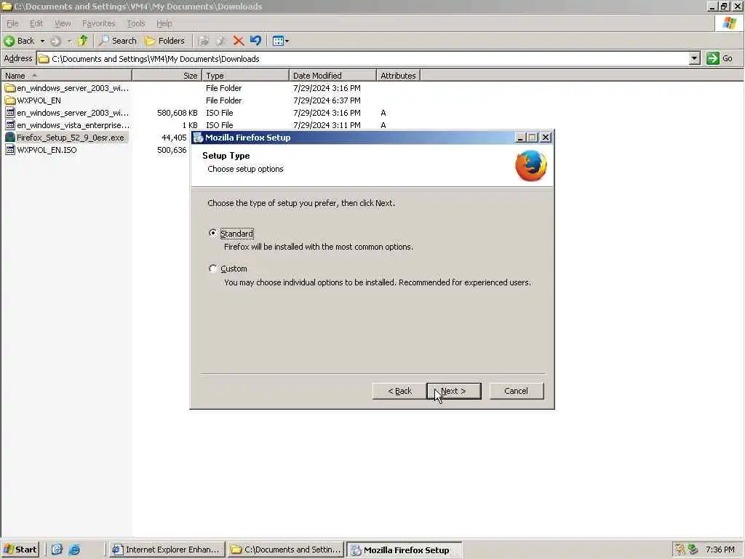This screenshot has height=559, width=745.
Task: Switch to Mozilla Firefox Setup taskbar button
Action: coord(404,550)
